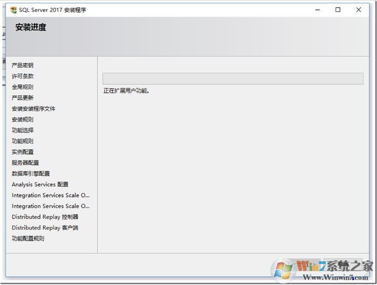Screen dimensions: 377x285
Task: Select the 产品更新 step
Action: (23, 98)
